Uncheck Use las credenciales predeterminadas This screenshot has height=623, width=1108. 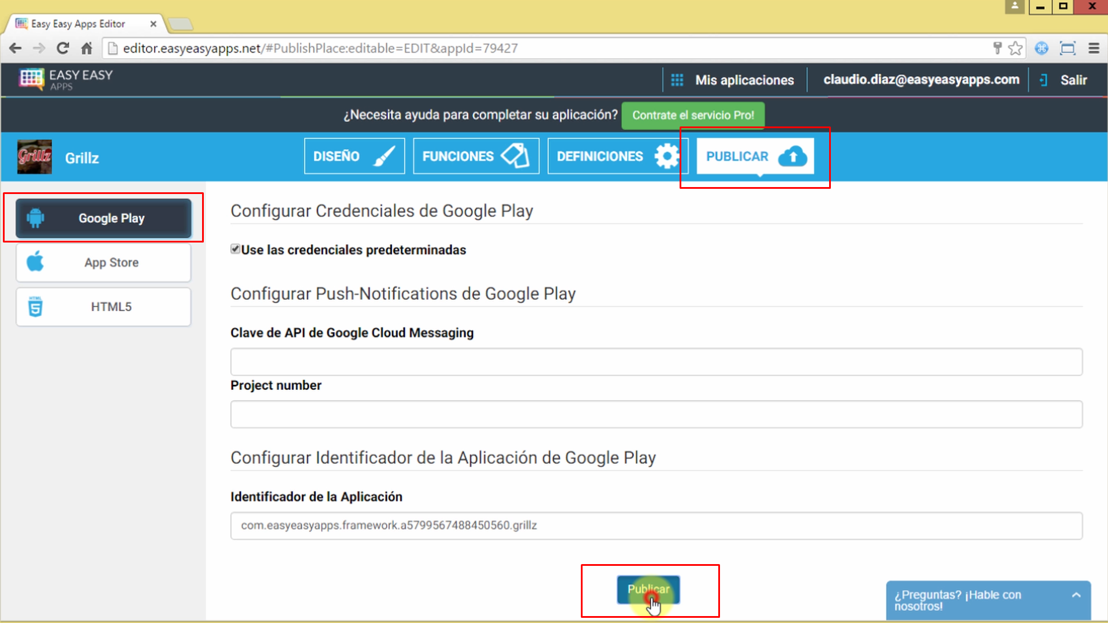pos(234,249)
